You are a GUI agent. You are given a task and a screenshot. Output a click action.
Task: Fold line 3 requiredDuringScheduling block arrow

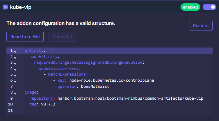click(15, 64)
